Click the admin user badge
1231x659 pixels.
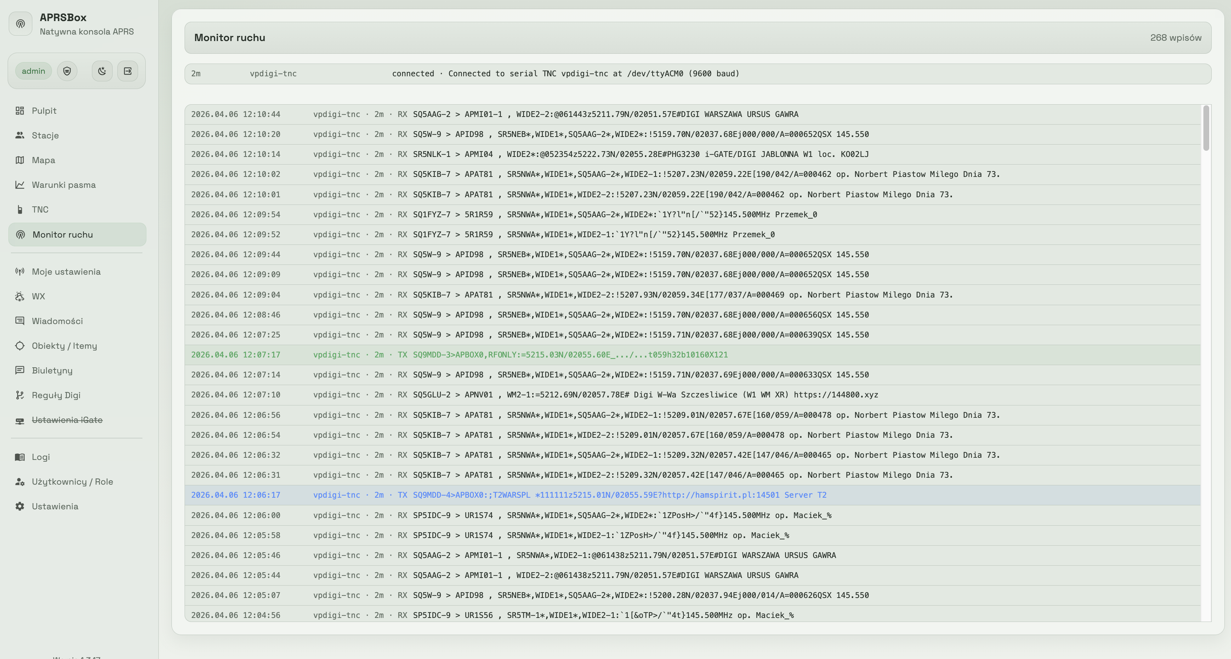[x=33, y=71]
